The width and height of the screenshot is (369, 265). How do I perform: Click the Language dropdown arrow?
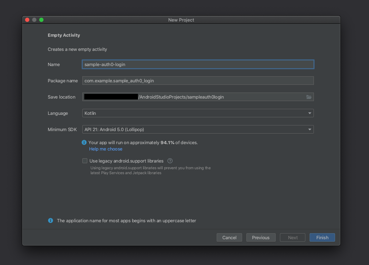[310, 113]
